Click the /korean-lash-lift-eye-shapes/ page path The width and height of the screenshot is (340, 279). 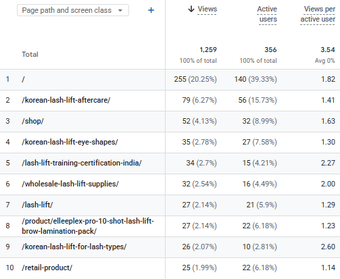70,142
